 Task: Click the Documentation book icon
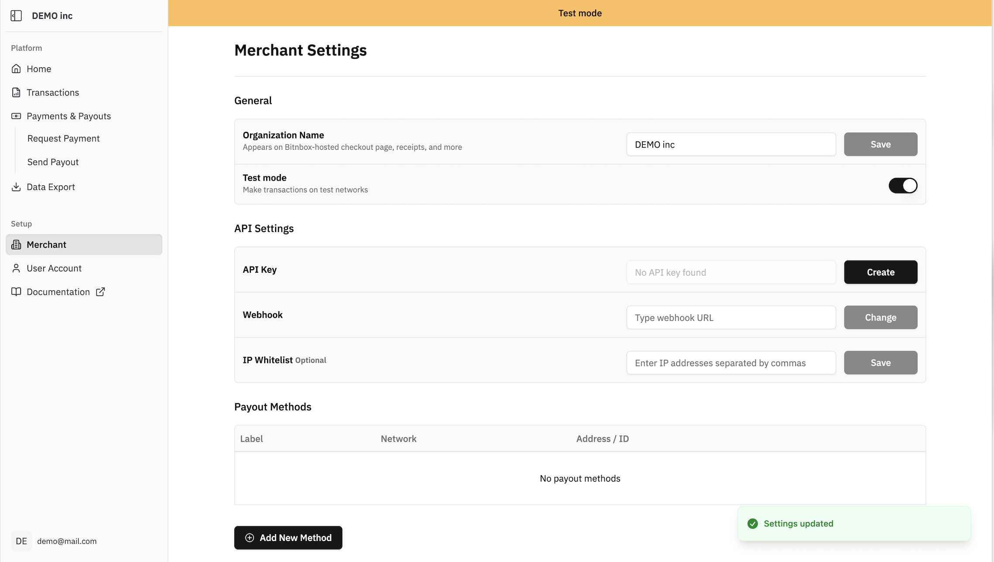click(x=16, y=292)
